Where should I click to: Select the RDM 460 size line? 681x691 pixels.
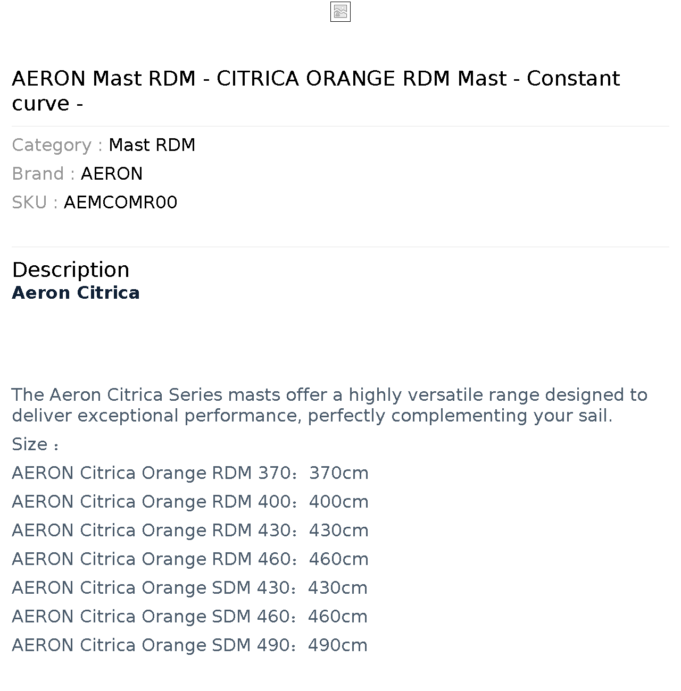tap(190, 559)
